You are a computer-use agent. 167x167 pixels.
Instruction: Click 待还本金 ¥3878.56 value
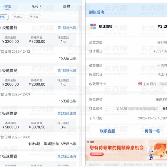pyautogui.click(x=37, y=127)
